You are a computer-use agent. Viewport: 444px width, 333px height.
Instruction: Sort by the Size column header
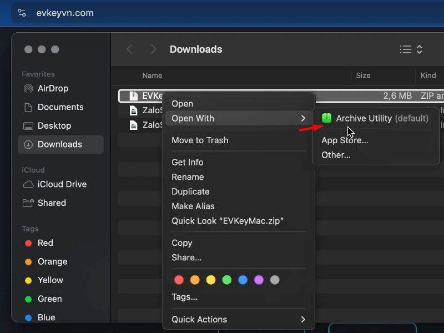(x=363, y=75)
